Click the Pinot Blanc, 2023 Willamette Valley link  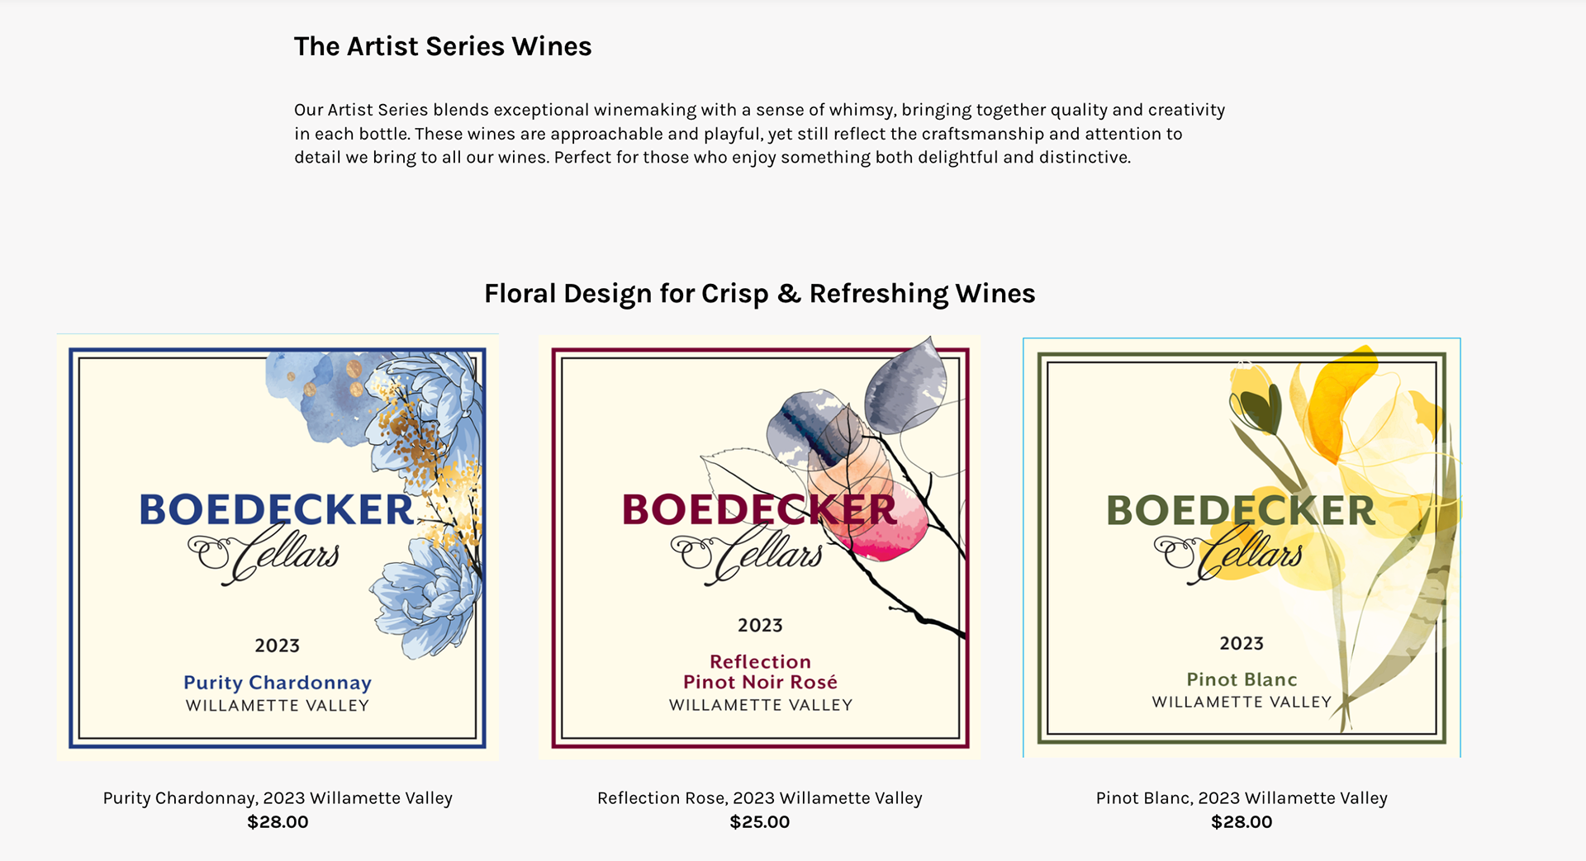(x=1242, y=798)
